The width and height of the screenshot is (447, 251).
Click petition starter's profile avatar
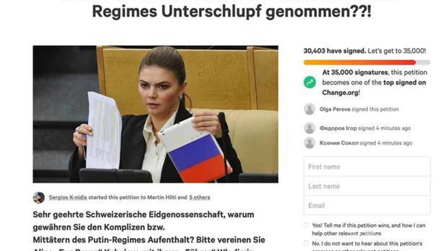[39, 197]
